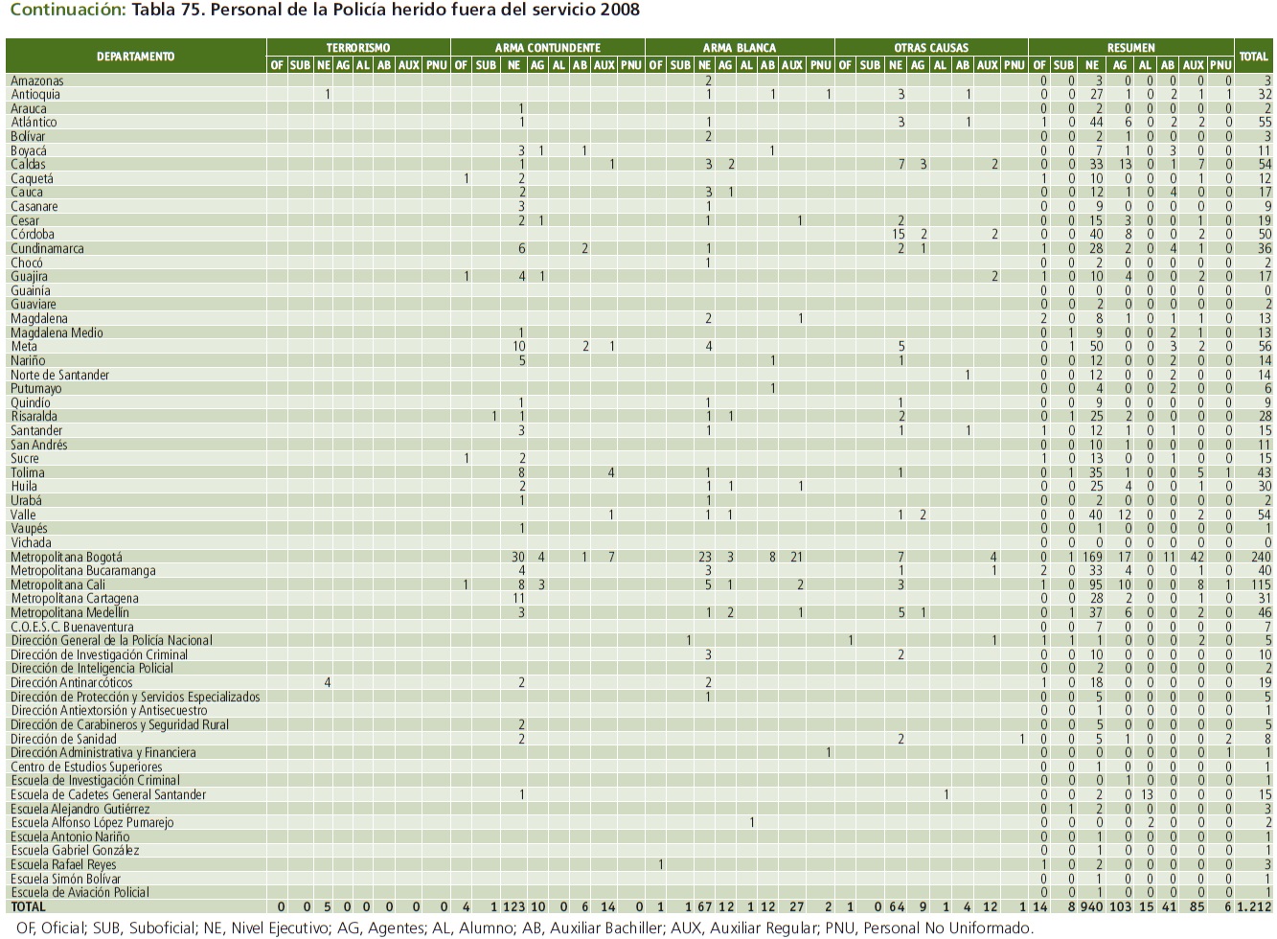1277x939 pixels.
Task: Click the Escuela Rafael Reyes row label
Action: (63, 864)
